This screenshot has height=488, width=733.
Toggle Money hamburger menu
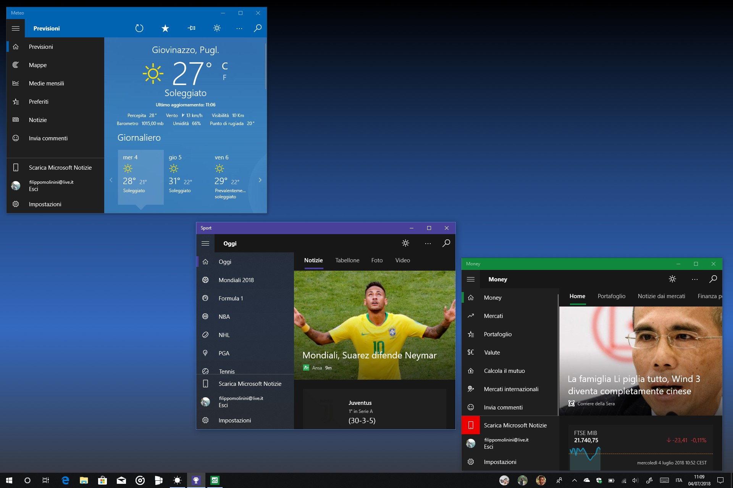[x=471, y=279]
